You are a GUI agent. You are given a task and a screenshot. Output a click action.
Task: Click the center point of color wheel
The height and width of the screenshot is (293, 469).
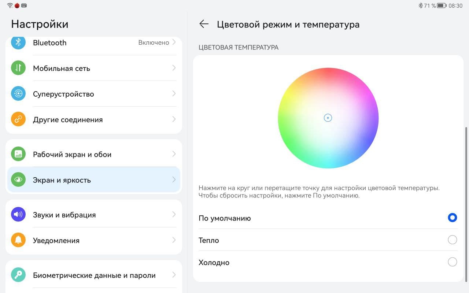[328, 118]
